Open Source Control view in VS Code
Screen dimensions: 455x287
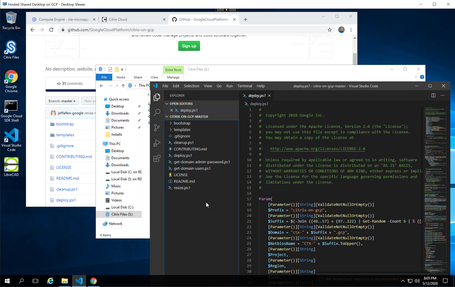[x=157, y=128]
